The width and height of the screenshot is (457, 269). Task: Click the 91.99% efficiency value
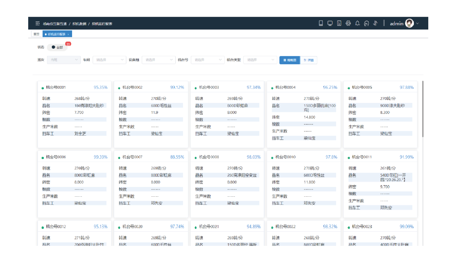point(407,157)
